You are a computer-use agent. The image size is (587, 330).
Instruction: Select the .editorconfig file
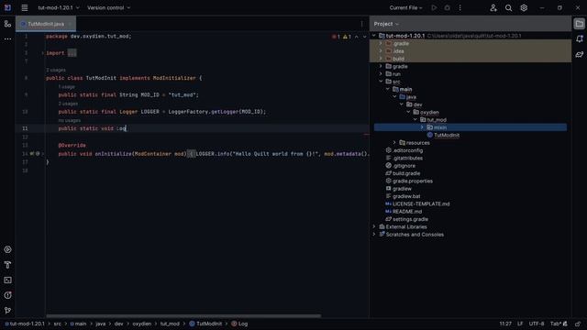click(x=407, y=150)
